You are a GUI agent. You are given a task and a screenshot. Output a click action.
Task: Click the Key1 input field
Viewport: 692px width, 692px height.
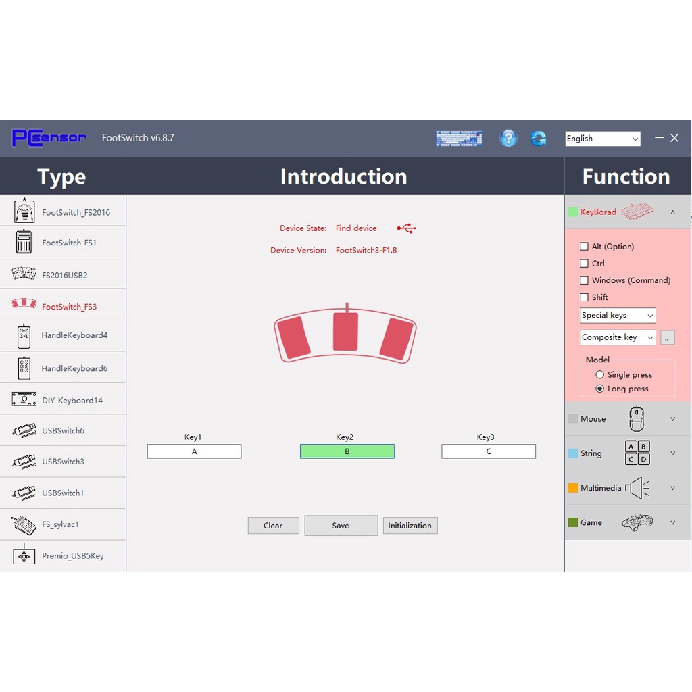coord(194,451)
